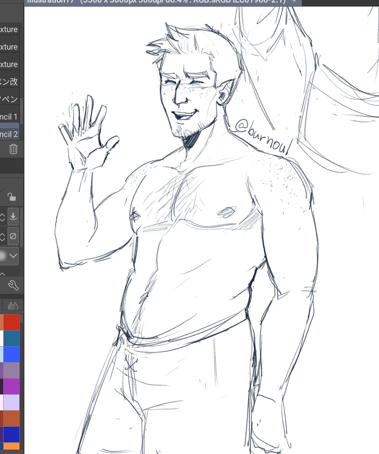Toggle the open padlock icon
379x454 pixels.
tap(12, 197)
